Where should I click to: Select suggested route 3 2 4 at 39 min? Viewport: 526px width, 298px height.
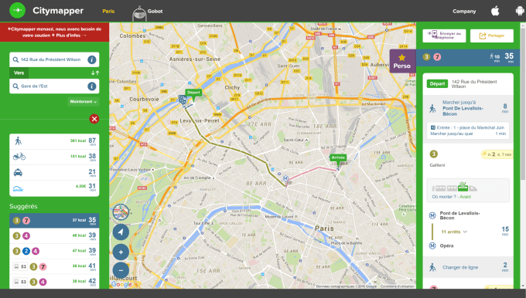[x=54, y=251]
